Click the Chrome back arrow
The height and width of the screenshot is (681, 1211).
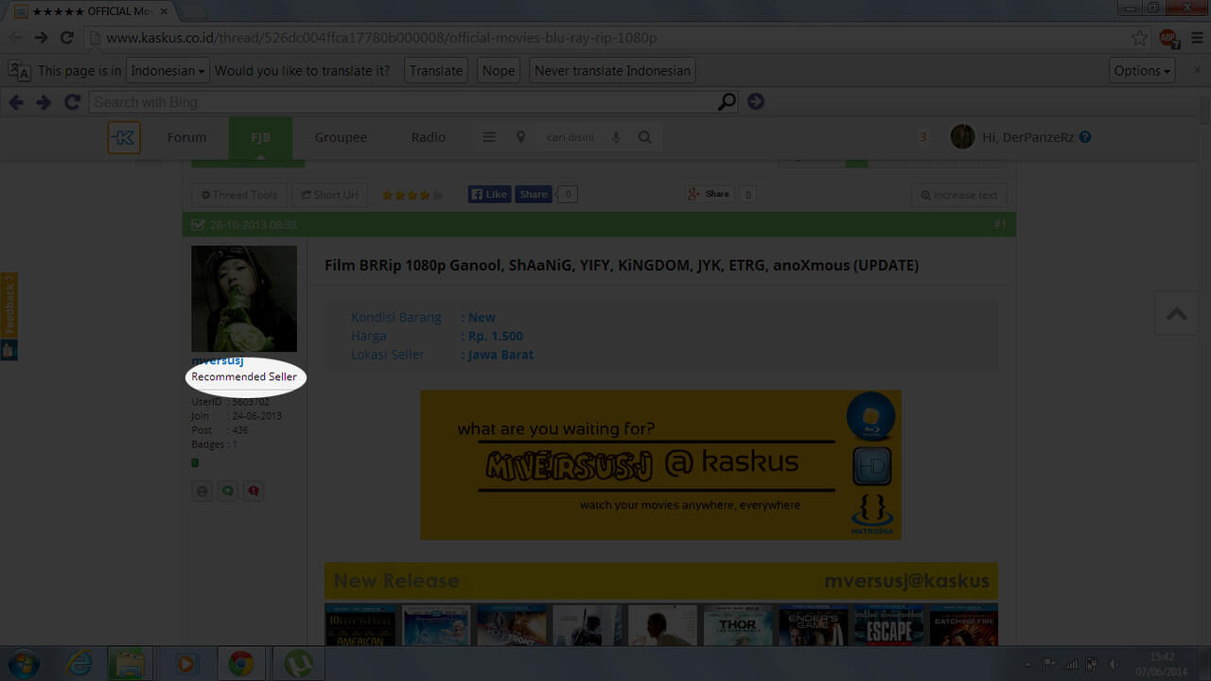(15, 38)
